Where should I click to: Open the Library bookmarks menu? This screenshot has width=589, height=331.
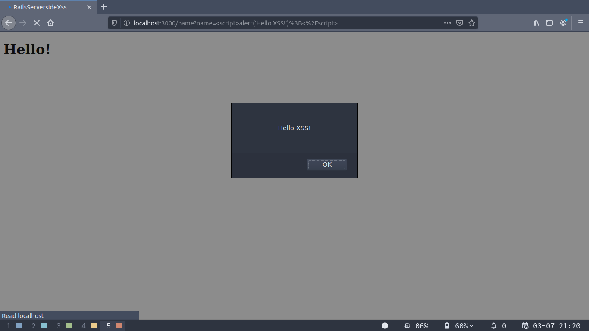coord(536,23)
